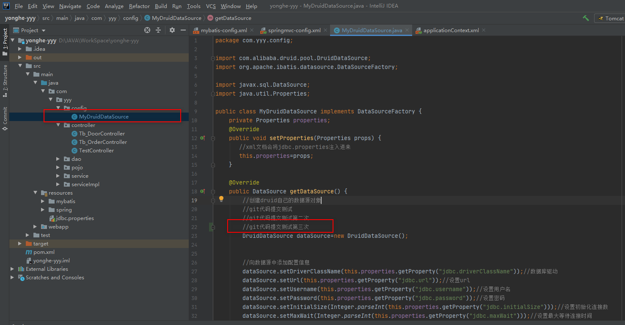Close the mybatis-config.xml tab

tap(252, 30)
